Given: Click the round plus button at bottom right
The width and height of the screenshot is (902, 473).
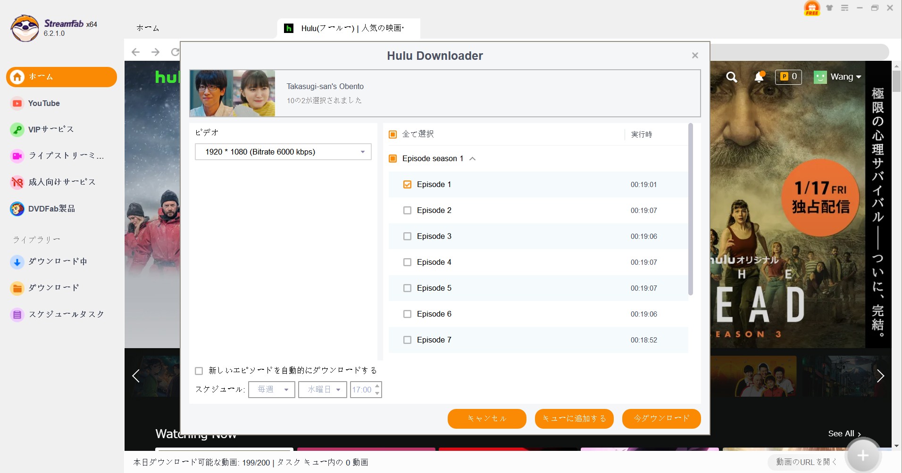Looking at the screenshot, I should pos(863,455).
